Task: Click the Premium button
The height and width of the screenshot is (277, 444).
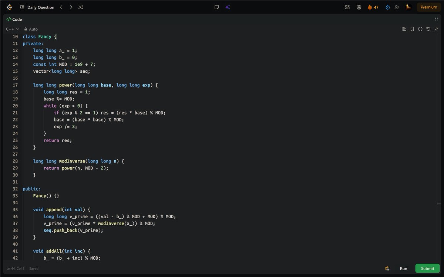Action: tap(429, 7)
